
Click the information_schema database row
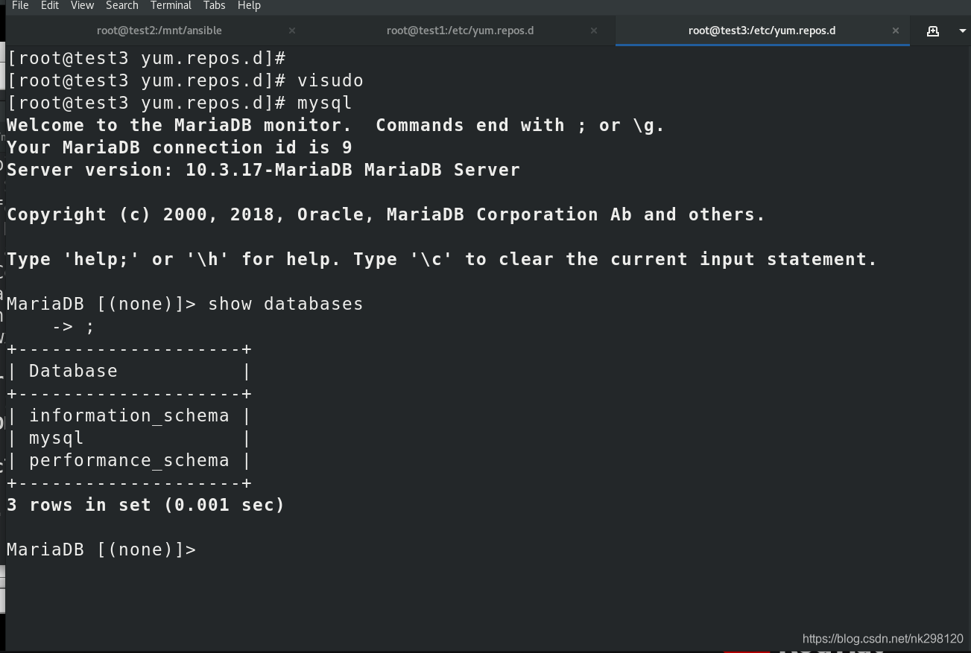pos(129,415)
